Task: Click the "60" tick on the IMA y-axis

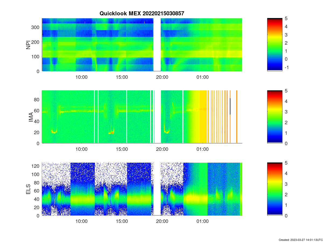Action: click(x=37, y=111)
